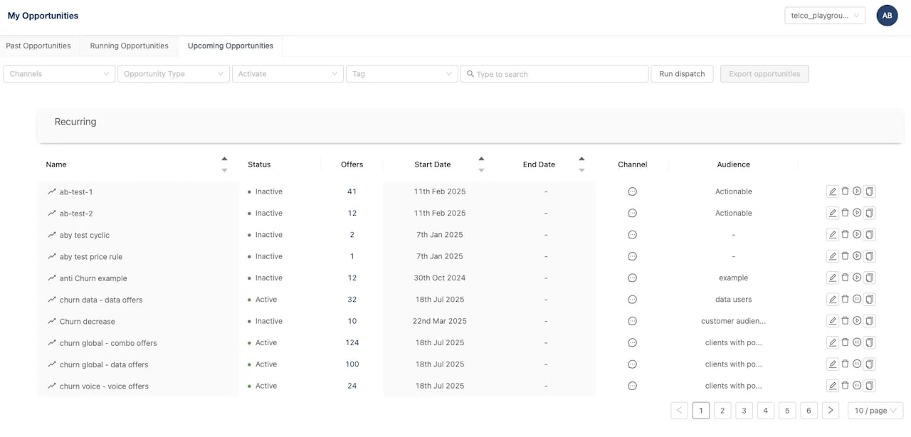Expand the Opportunity Type dropdown
The image size is (911, 437).
pos(174,74)
